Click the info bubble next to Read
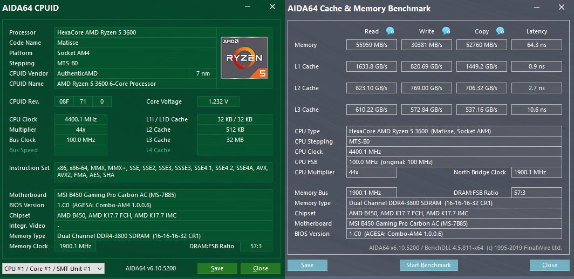This screenshot has height=279, width=574. coord(390,31)
